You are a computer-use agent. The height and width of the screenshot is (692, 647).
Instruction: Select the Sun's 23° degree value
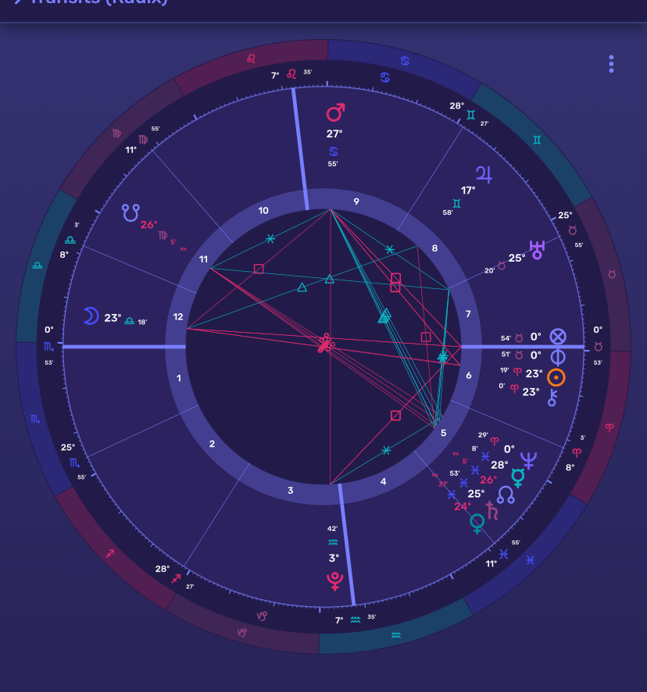click(x=534, y=374)
